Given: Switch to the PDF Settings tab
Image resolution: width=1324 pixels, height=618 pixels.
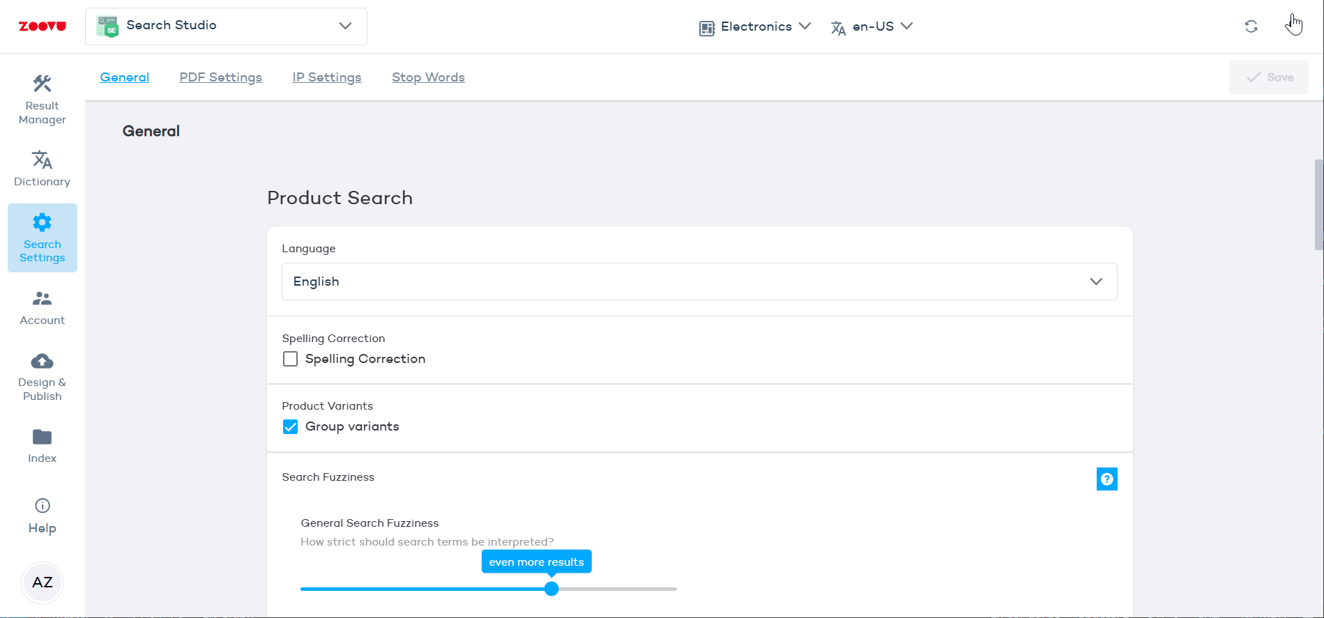Looking at the screenshot, I should tap(220, 77).
